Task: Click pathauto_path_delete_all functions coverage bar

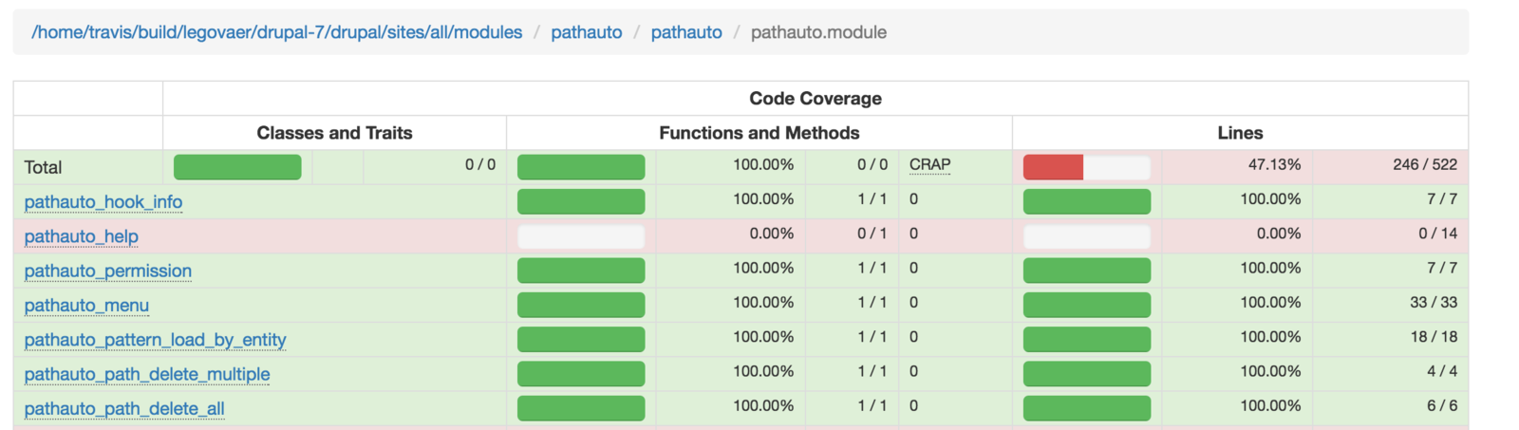Action: coord(581,408)
